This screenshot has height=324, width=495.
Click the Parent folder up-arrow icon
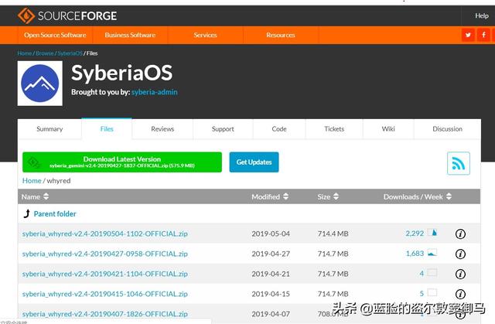[27, 213]
